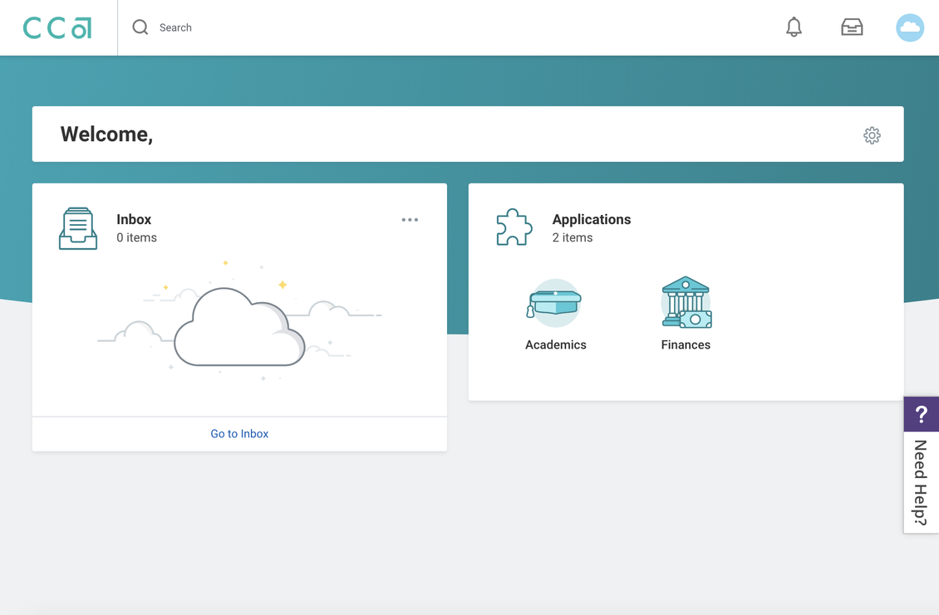The width and height of the screenshot is (939, 615).
Task: Open the profile menu dropdown
Action: click(910, 27)
